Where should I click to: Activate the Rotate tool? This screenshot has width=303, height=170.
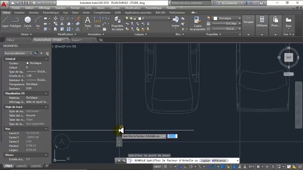(x=62, y=18)
